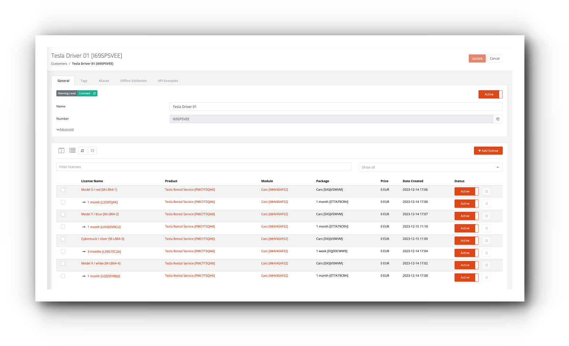Open the Tags tab
Screen dimensions: 569x346
[x=84, y=81]
